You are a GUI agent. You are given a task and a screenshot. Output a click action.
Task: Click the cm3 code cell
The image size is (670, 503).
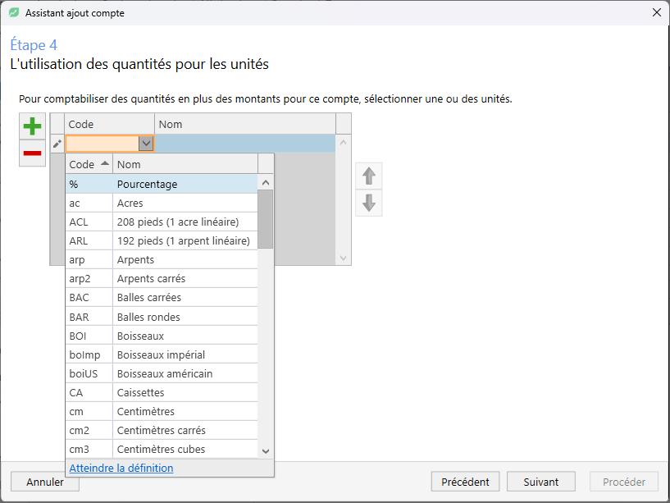89,449
